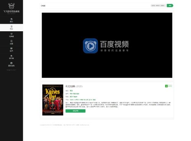This screenshot has width=191, height=141.
Task: Click the green Douban rating badge
Action: pyautogui.click(x=168, y=86)
